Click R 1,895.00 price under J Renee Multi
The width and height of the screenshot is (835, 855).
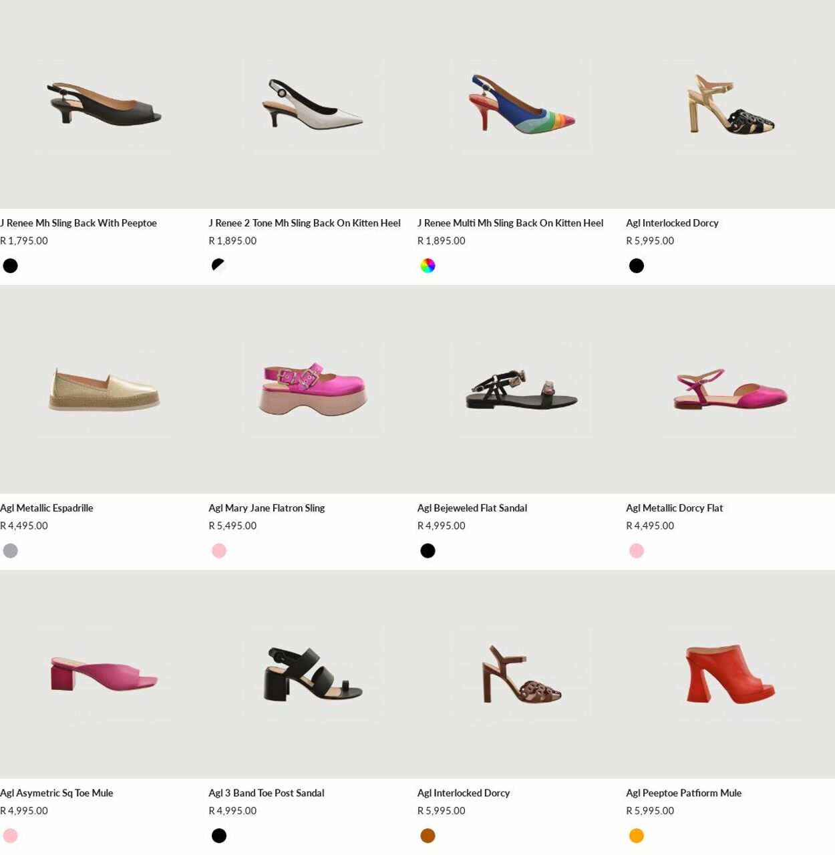tap(442, 241)
